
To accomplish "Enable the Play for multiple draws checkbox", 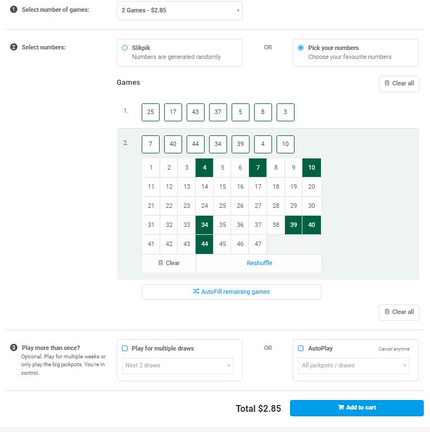I will (125, 348).
